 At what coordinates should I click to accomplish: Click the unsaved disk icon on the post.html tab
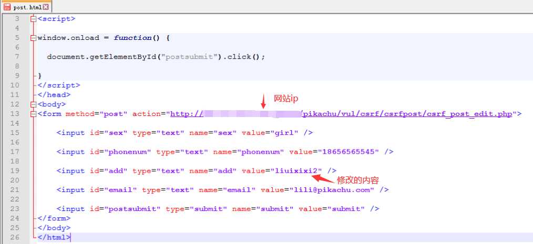[7, 7]
